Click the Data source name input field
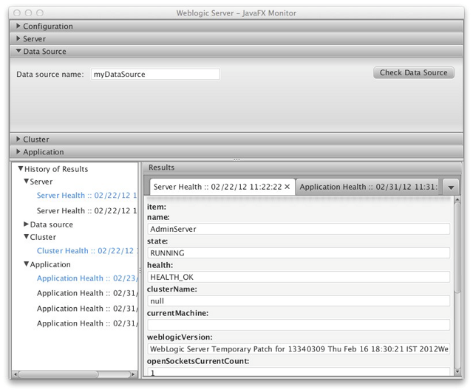Image resolution: width=473 pixels, height=392 pixels. point(155,74)
